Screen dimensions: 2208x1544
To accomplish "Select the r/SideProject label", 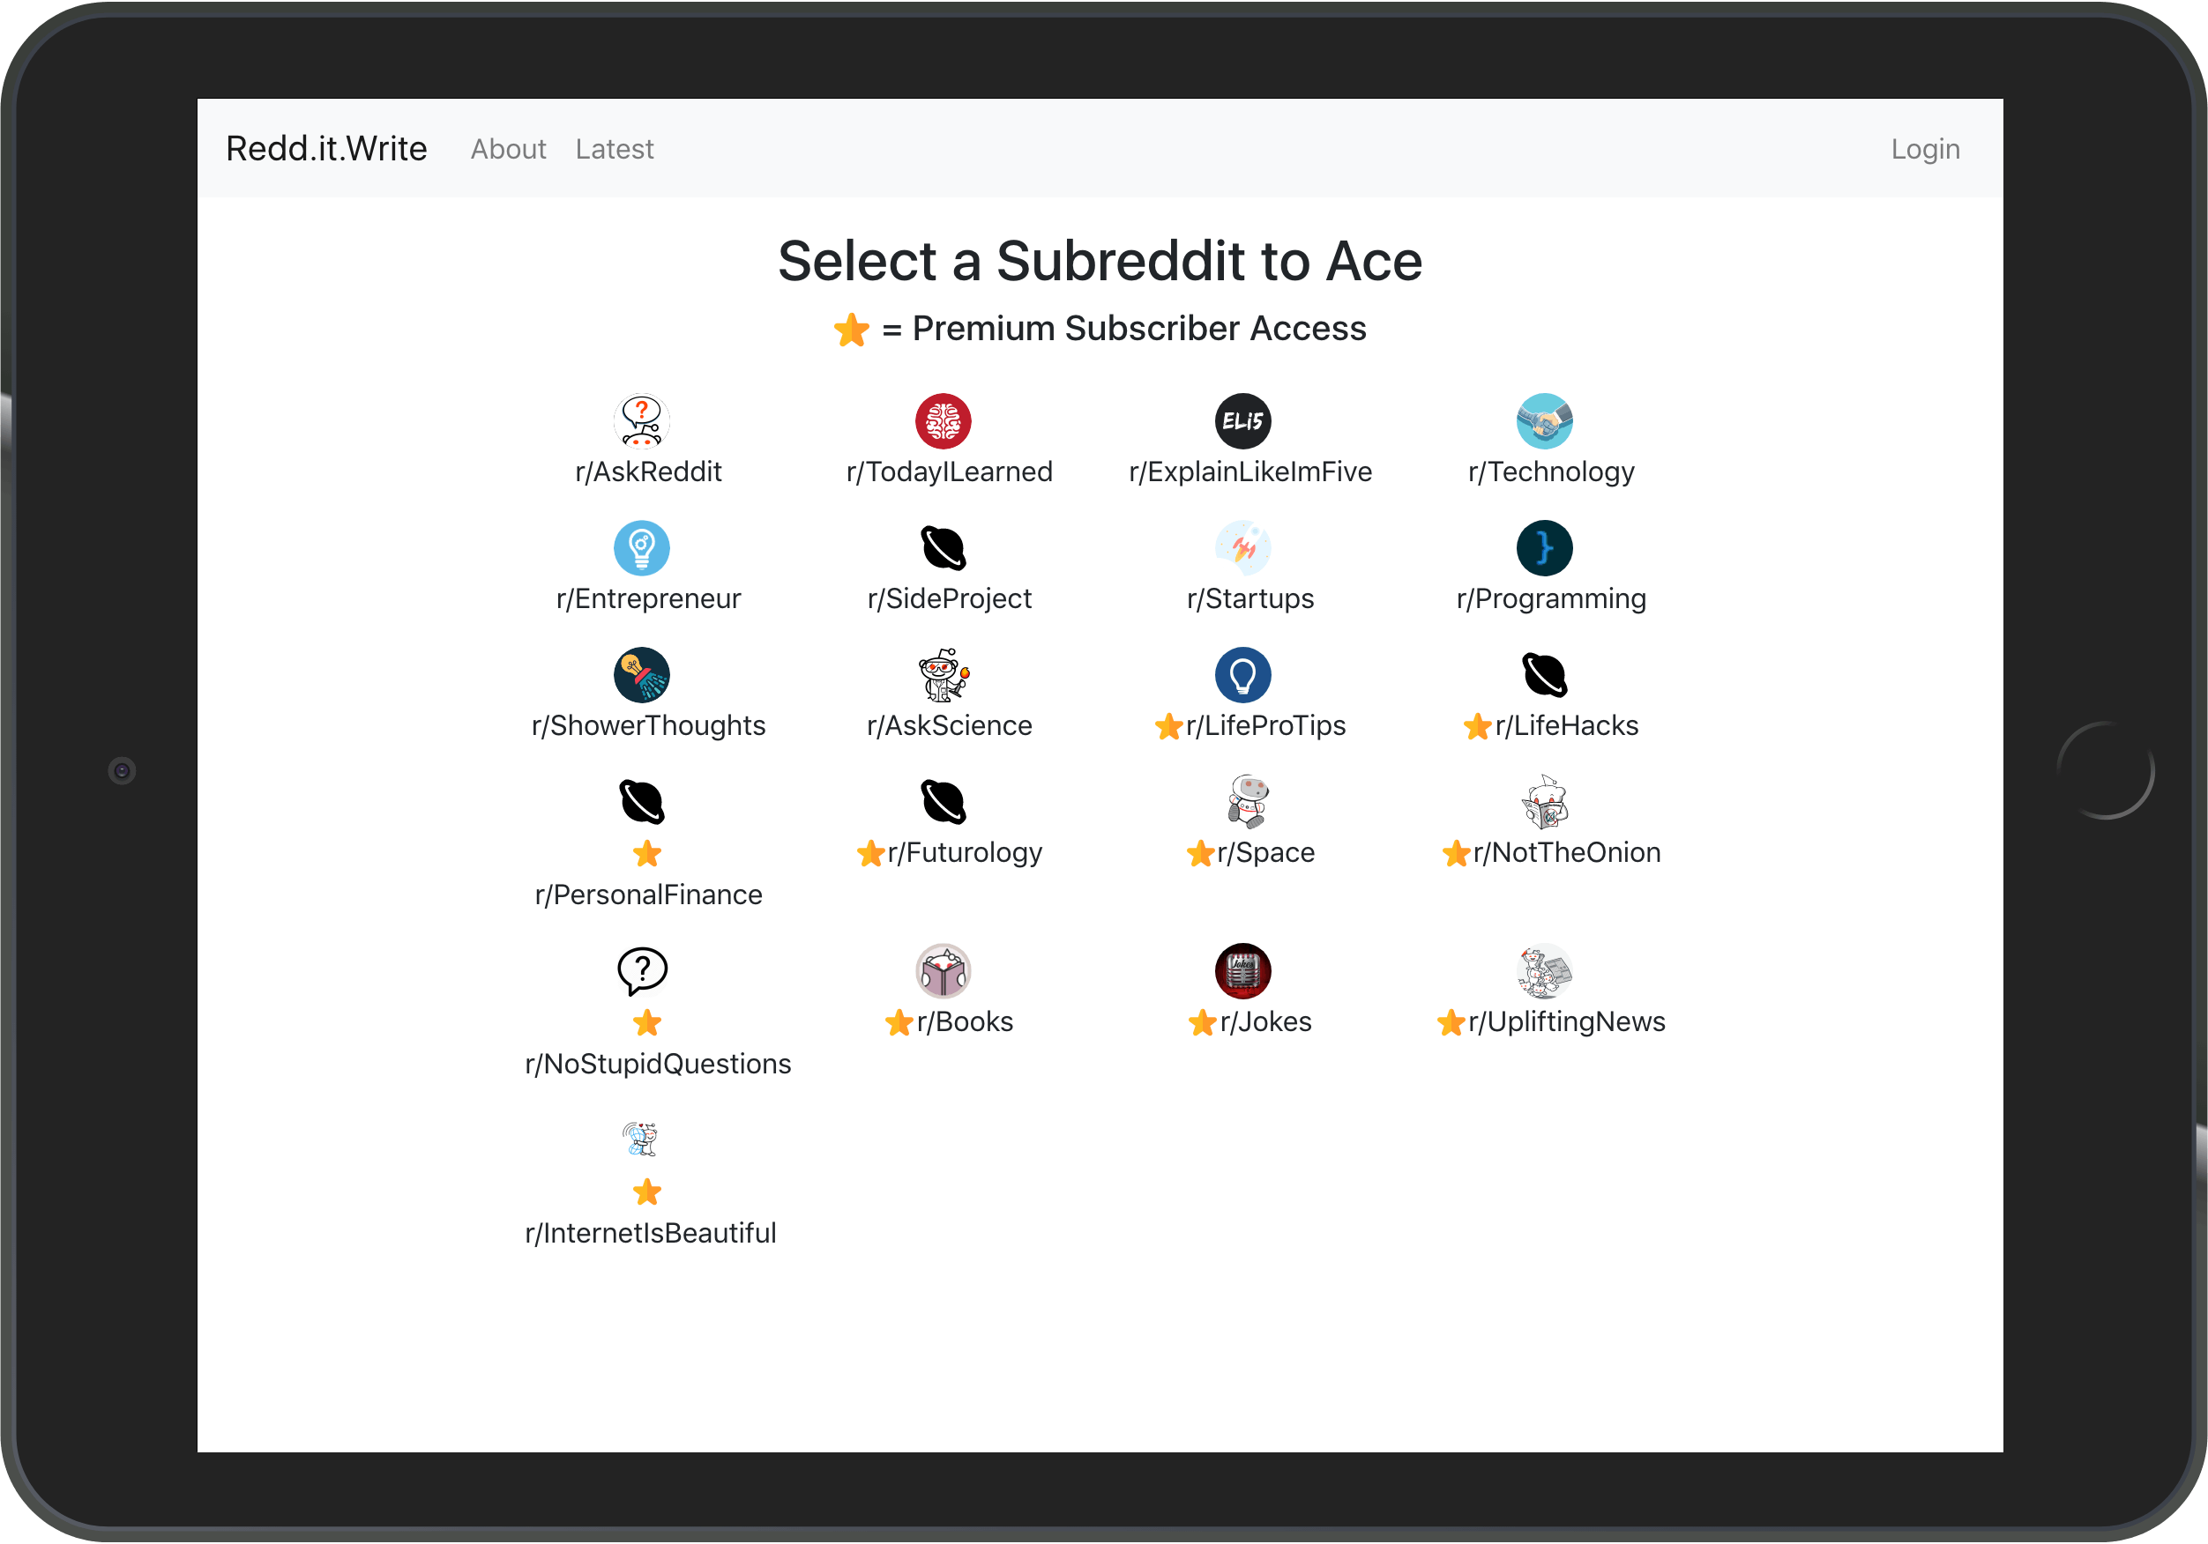I will (949, 599).
